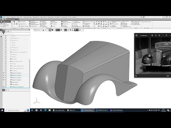Image resolution: width=171 pixels, height=128 pixels.
Task: Open the Твердотельное моделирование toolset selector
Action: [x=5, y=22]
